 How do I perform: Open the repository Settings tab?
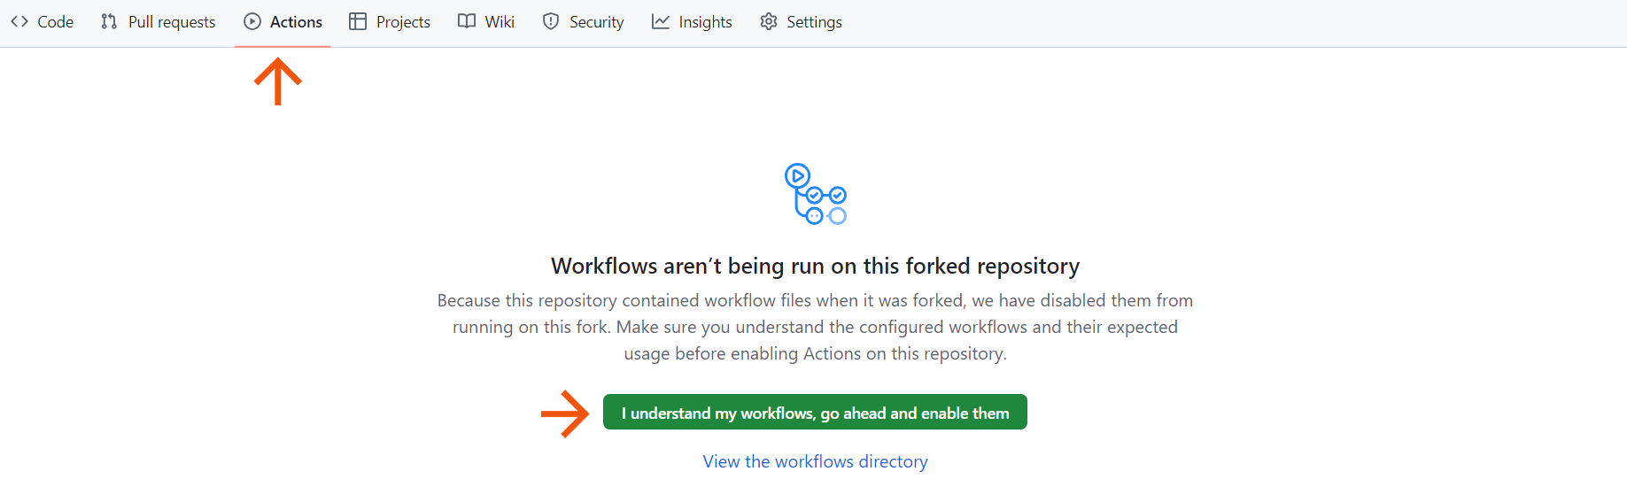tap(814, 22)
